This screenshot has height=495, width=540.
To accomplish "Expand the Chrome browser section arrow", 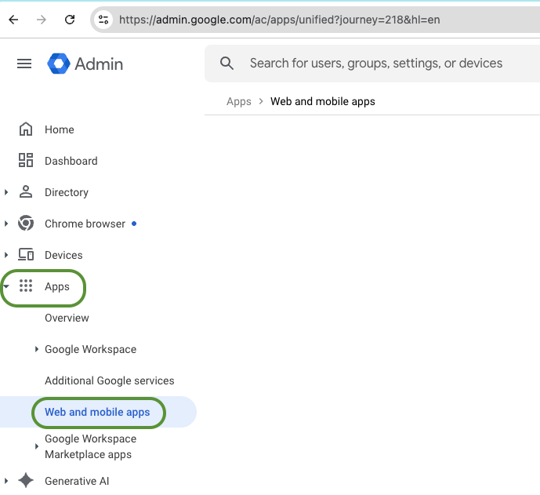I will (x=6, y=224).
